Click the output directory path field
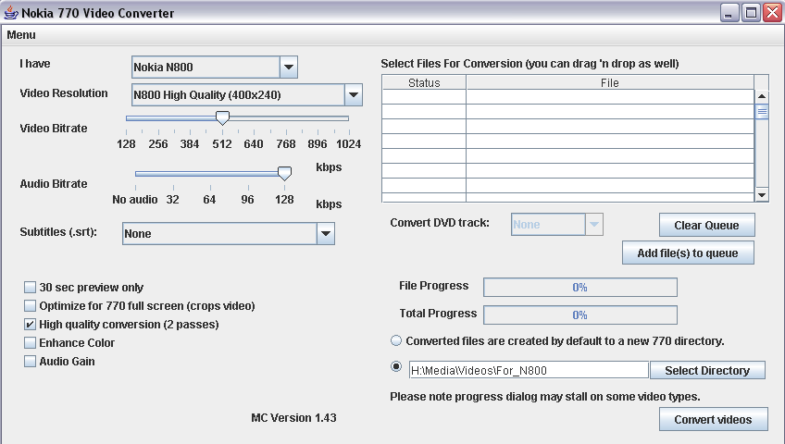The width and height of the screenshot is (785, 444). 529,370
